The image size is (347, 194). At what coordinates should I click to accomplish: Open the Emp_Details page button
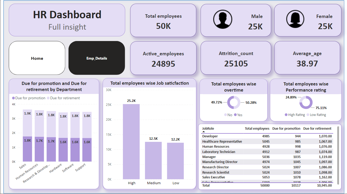click(97, 58)
